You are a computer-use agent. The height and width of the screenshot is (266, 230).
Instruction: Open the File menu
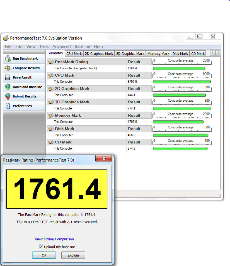pyautogui.click(x=8, y=47)
